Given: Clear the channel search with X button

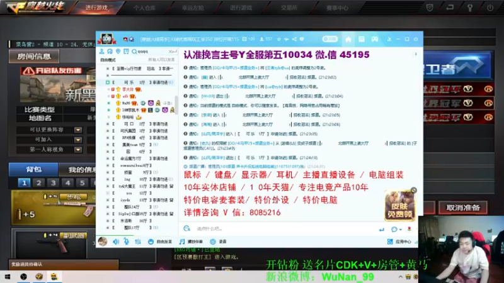Looking at the screenshot, I should point(171,52).
